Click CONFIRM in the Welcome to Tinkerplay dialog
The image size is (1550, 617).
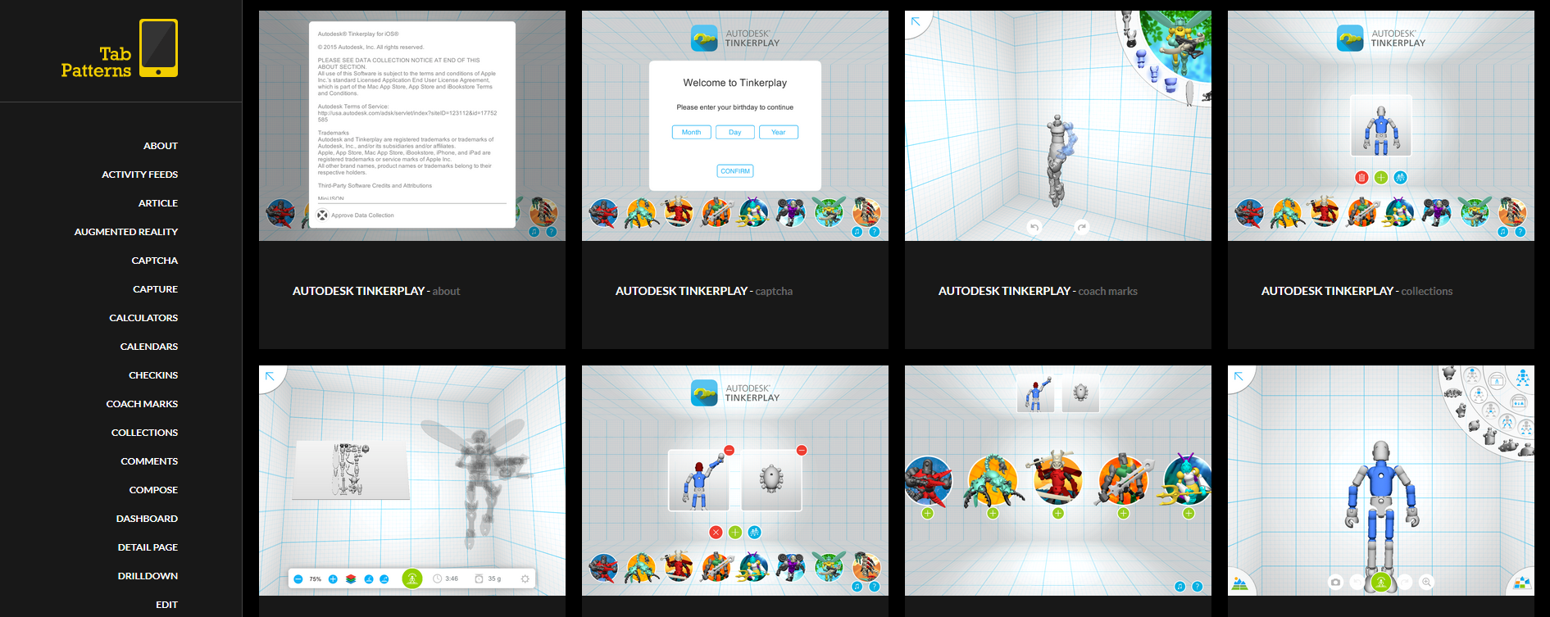(735, 171)
